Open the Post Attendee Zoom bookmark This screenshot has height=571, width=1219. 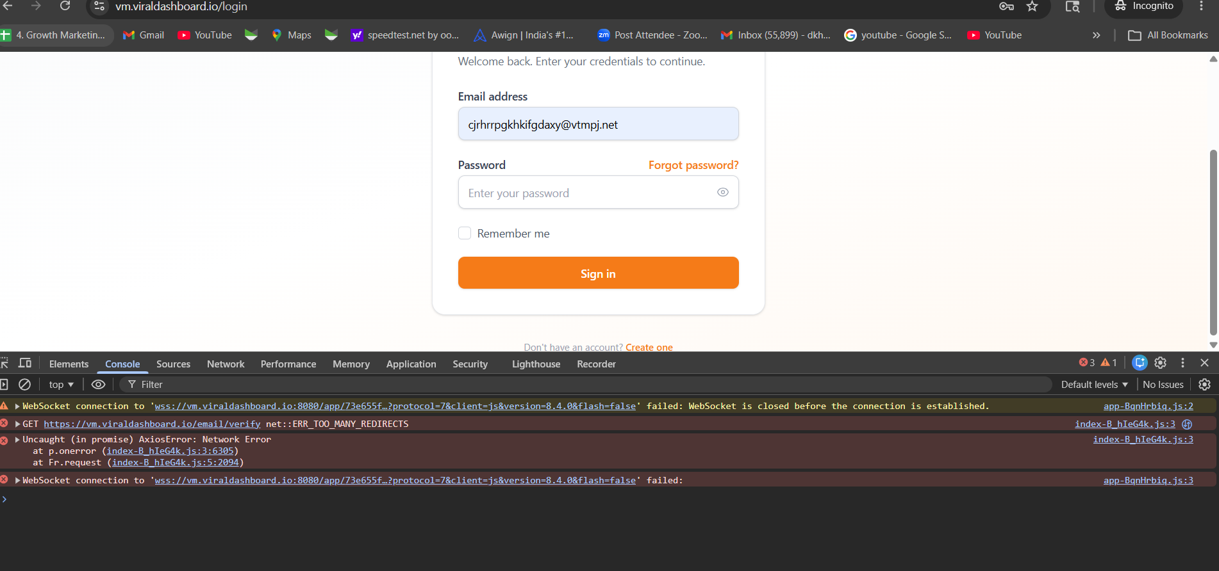[652, 35]
